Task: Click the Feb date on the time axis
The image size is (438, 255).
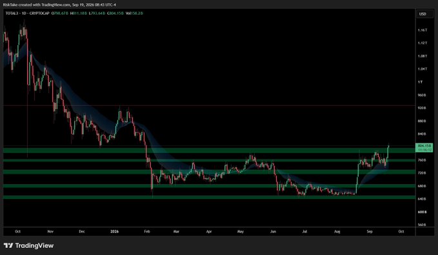Action: point(147,232)
